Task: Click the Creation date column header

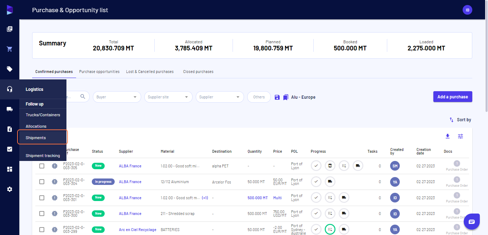Action: pyautogui.click(x=424, y=151)
